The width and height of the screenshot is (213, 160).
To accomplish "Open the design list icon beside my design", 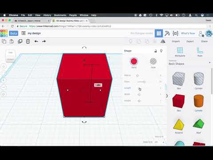I will coord(24,33).
